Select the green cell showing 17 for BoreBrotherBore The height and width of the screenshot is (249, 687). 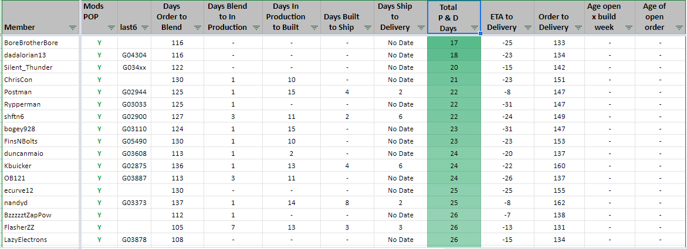pos(454,43)
